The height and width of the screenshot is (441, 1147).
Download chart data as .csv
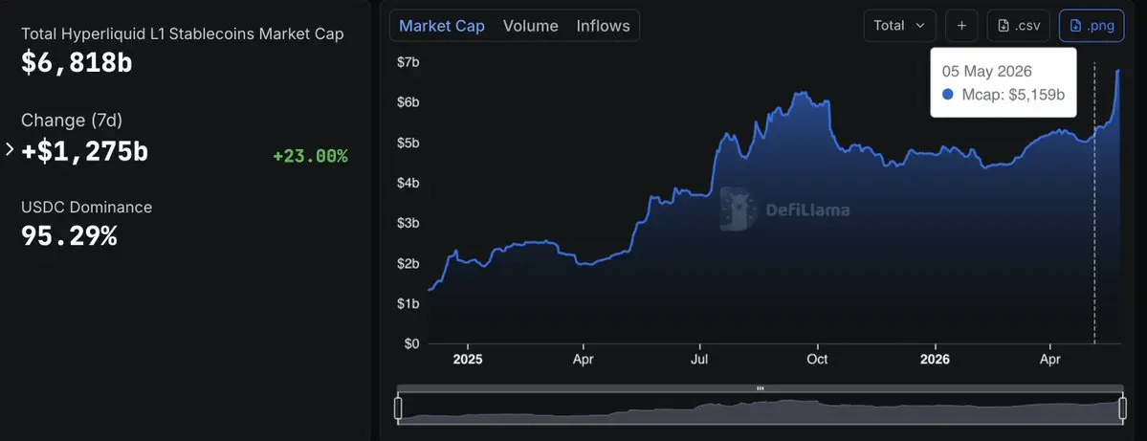click(1018, 26)
